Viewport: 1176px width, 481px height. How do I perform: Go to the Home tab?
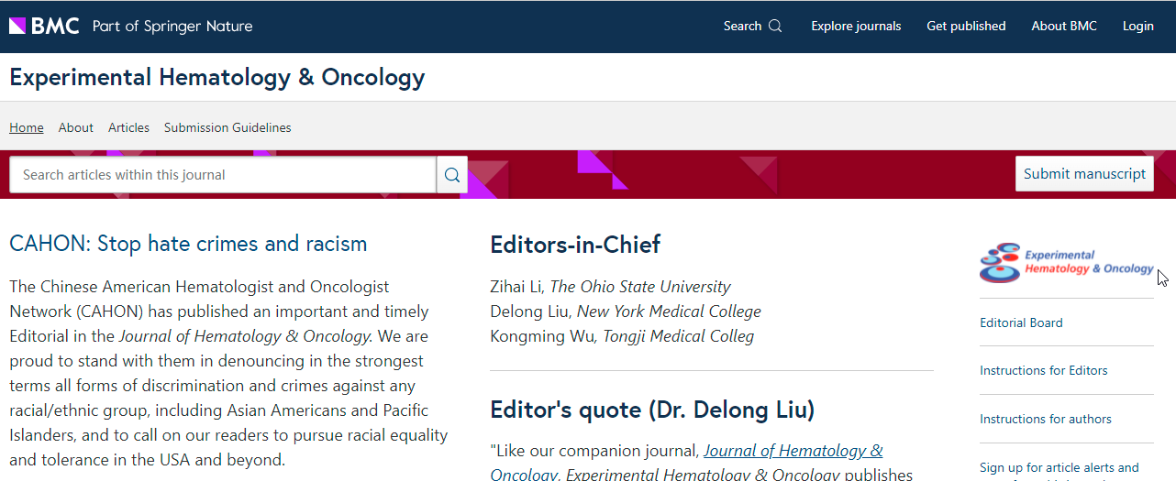pyautogui.click(x=27, y=127)
